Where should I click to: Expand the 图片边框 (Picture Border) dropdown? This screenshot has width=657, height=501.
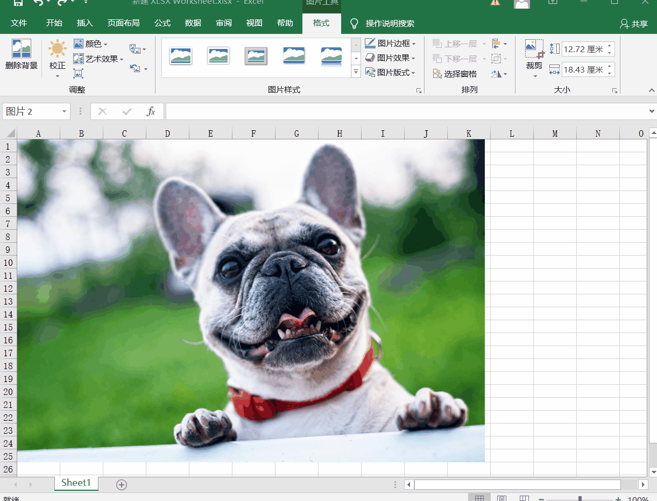(413, 44)
